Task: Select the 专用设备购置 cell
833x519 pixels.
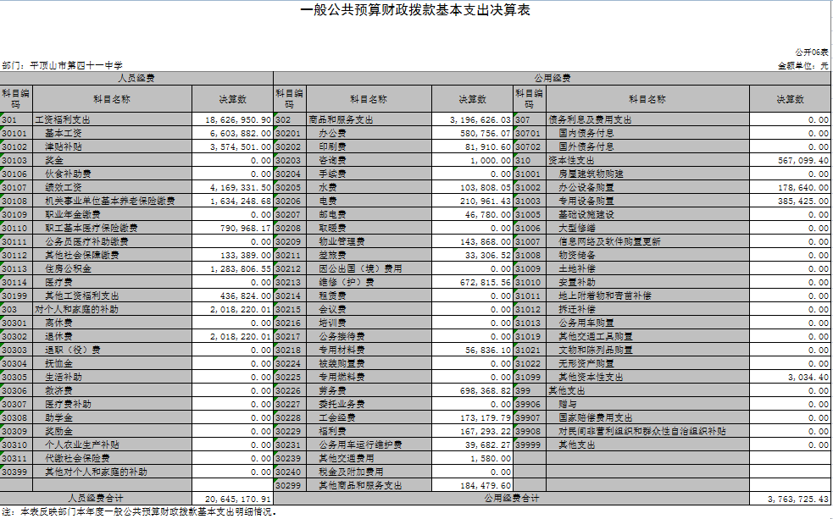Action: 648,201
